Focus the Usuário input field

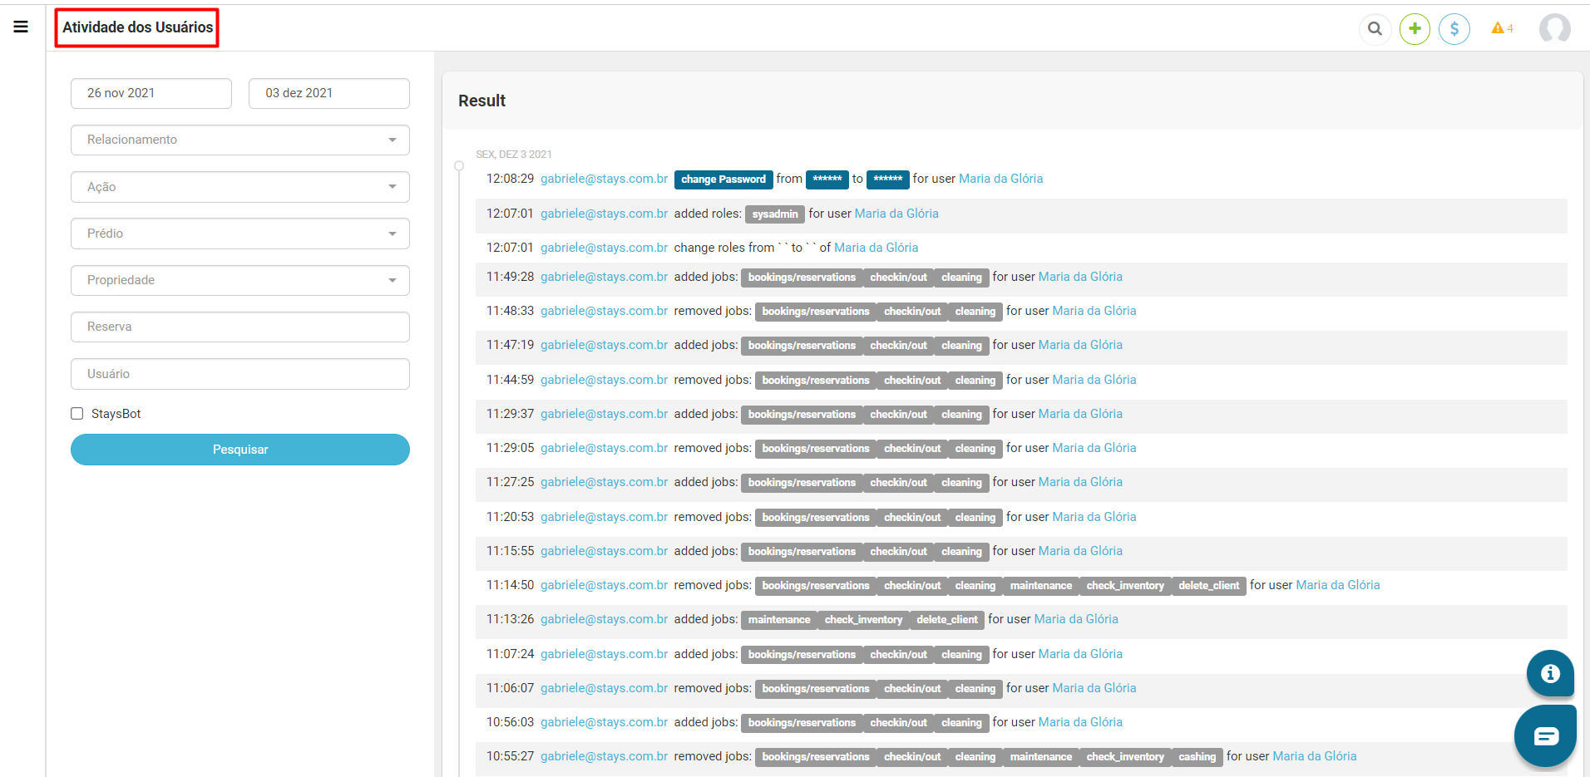240,374
